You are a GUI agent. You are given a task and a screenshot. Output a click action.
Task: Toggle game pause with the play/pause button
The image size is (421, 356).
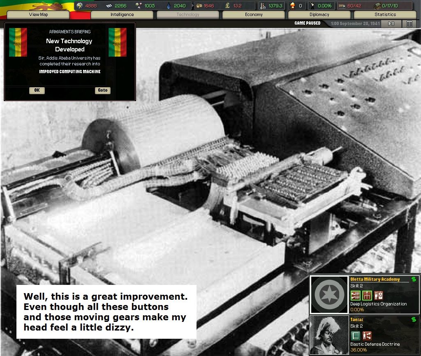[391, 24]
